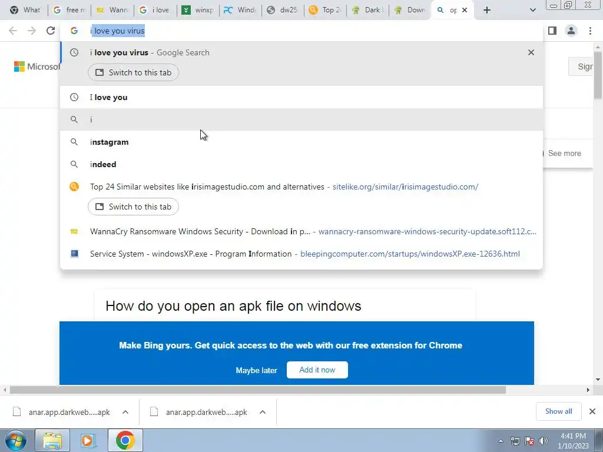
Task: Click the Action Center flag icon
Action: (529, 441)
